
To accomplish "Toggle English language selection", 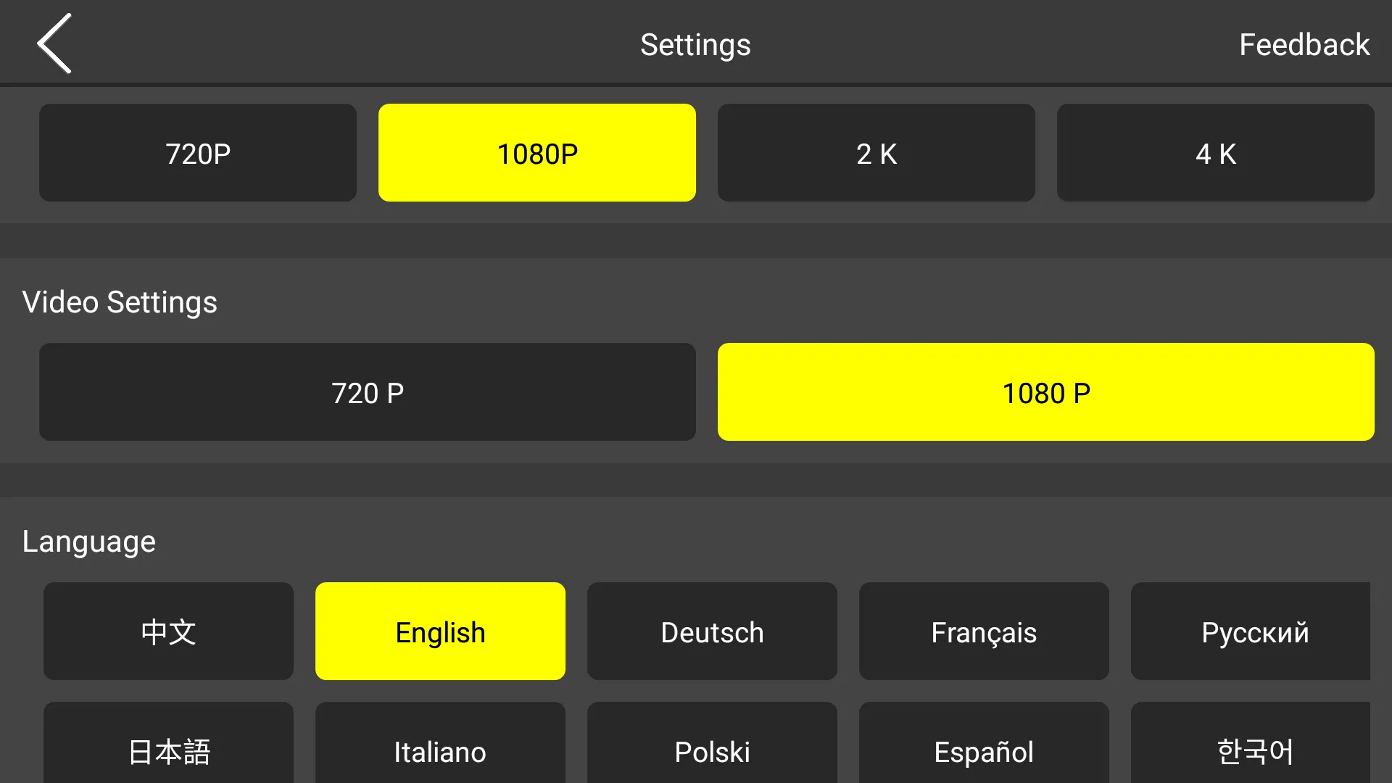I will pos(440,631).
